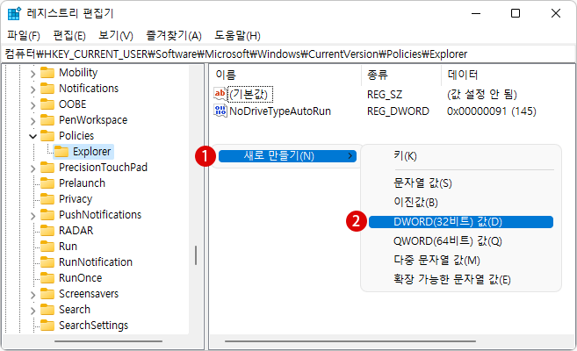Click the RADAR folder icon
Image resolution: width=577 pixels, height=351 pixels.
(x=47, y=231)
